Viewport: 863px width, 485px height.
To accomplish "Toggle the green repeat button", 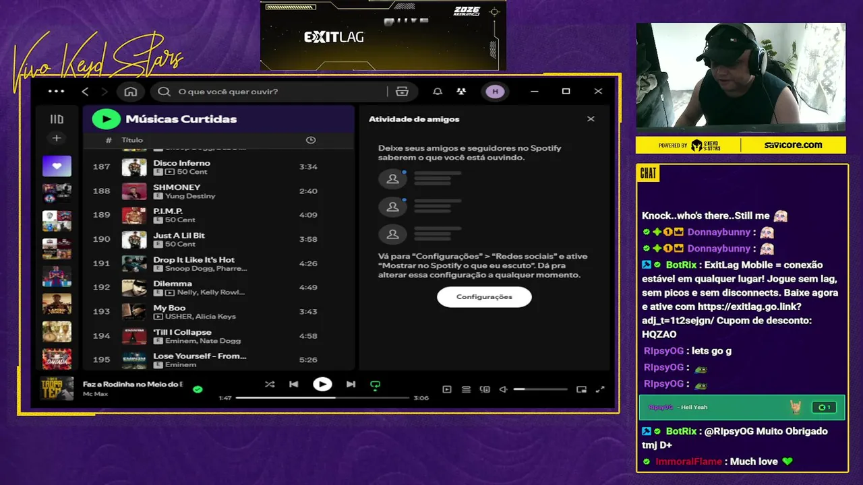I will coord(376,385).
